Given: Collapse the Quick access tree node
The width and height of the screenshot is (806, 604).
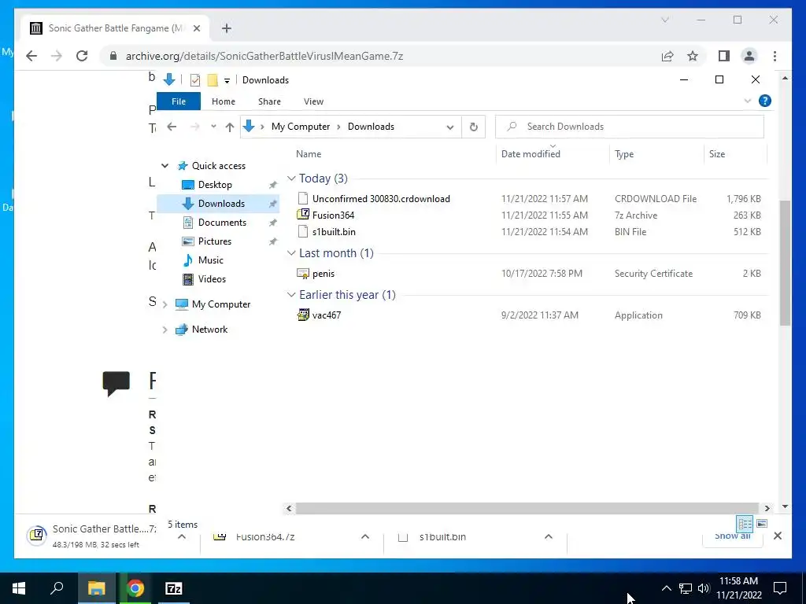Looking at the screenshot, I should coord(165,166).
